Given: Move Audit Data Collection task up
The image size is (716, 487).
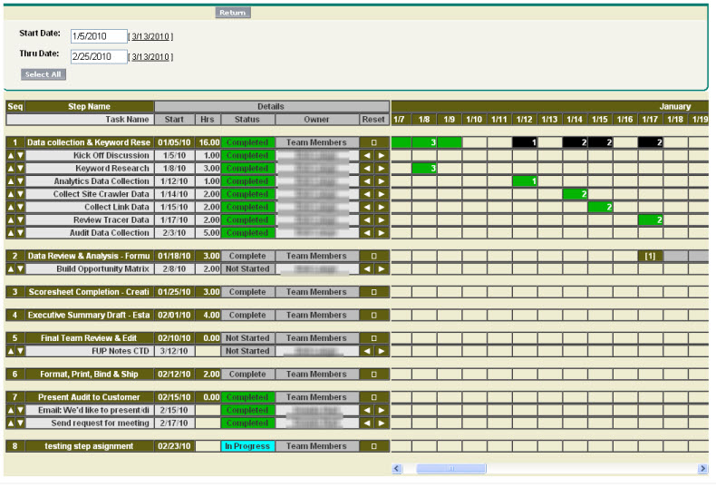Looking at the screenshot, I should (11, 232).
